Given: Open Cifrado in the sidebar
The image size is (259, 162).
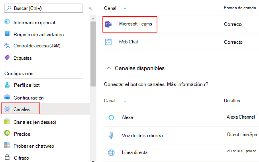Looking at the screenshot, I should click(x=21, y=158).
